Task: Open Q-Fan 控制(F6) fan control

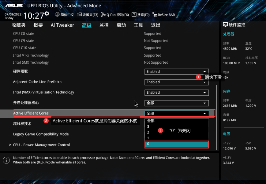Action: coord(115,14)
